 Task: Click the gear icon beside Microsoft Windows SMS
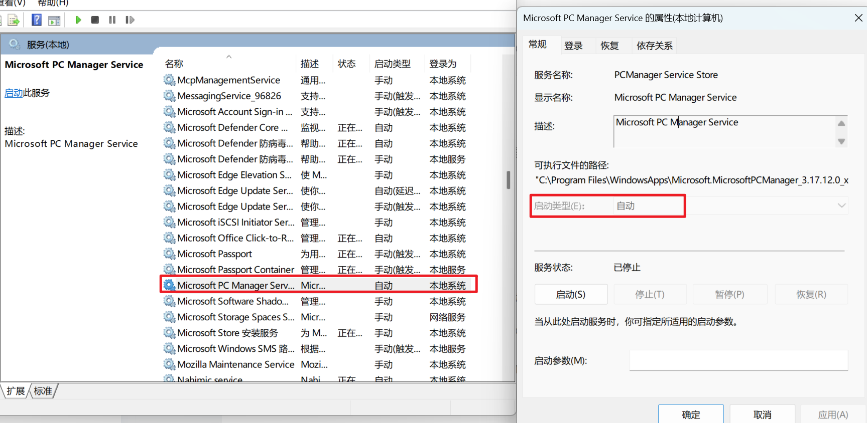169,348
